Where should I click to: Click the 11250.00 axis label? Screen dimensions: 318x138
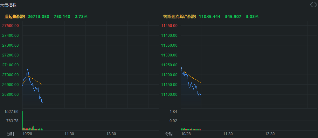point(169,65)
